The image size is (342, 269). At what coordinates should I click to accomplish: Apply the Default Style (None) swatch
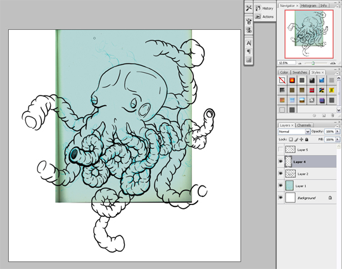point(282,80)
